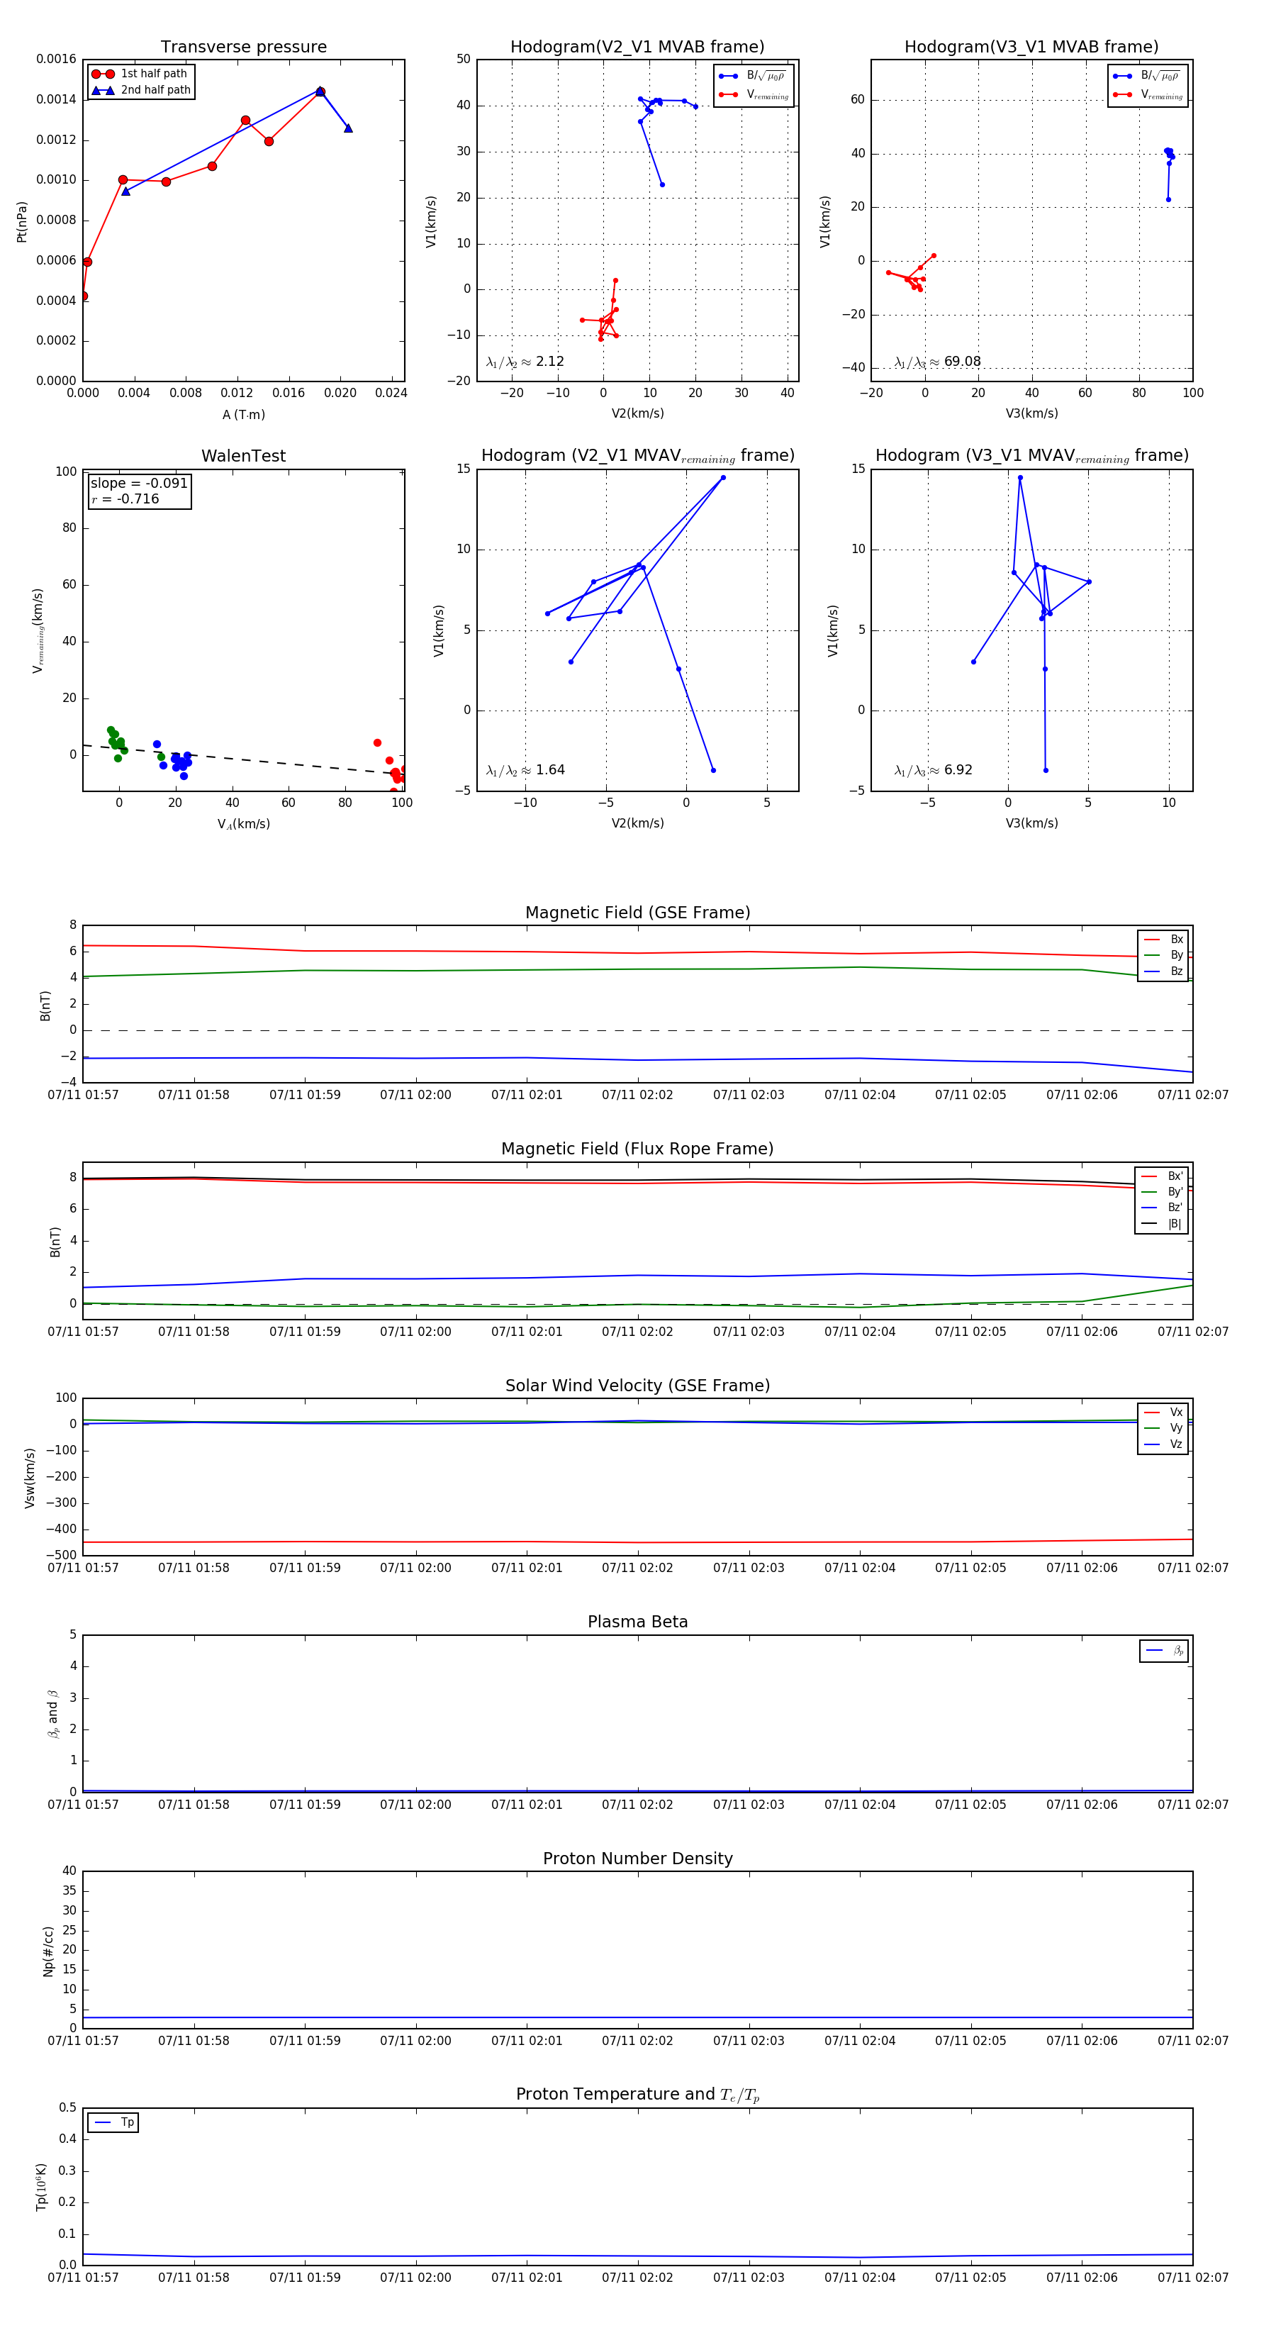
Task: Select the "2nd half path" legend entry
Action: point(141,90)
